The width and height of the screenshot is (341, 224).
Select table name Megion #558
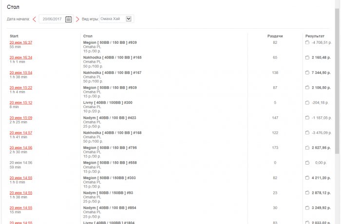pos(110,163)
